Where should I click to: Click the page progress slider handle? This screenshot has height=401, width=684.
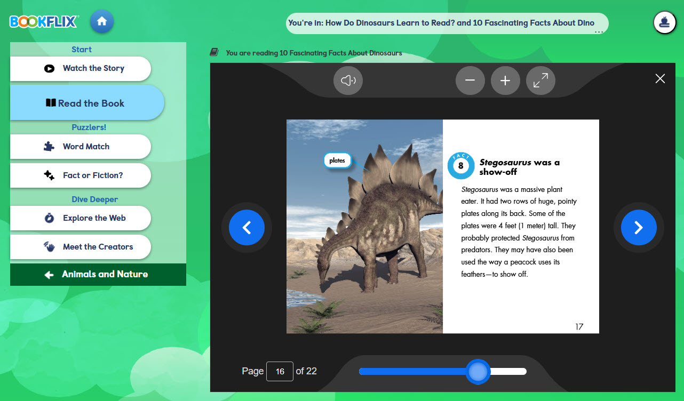(478, 372)
